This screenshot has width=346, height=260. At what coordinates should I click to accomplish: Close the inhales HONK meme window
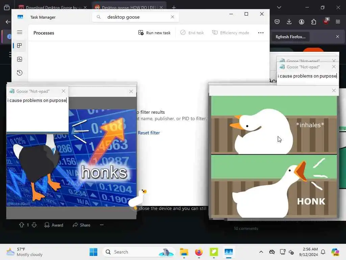333,90
